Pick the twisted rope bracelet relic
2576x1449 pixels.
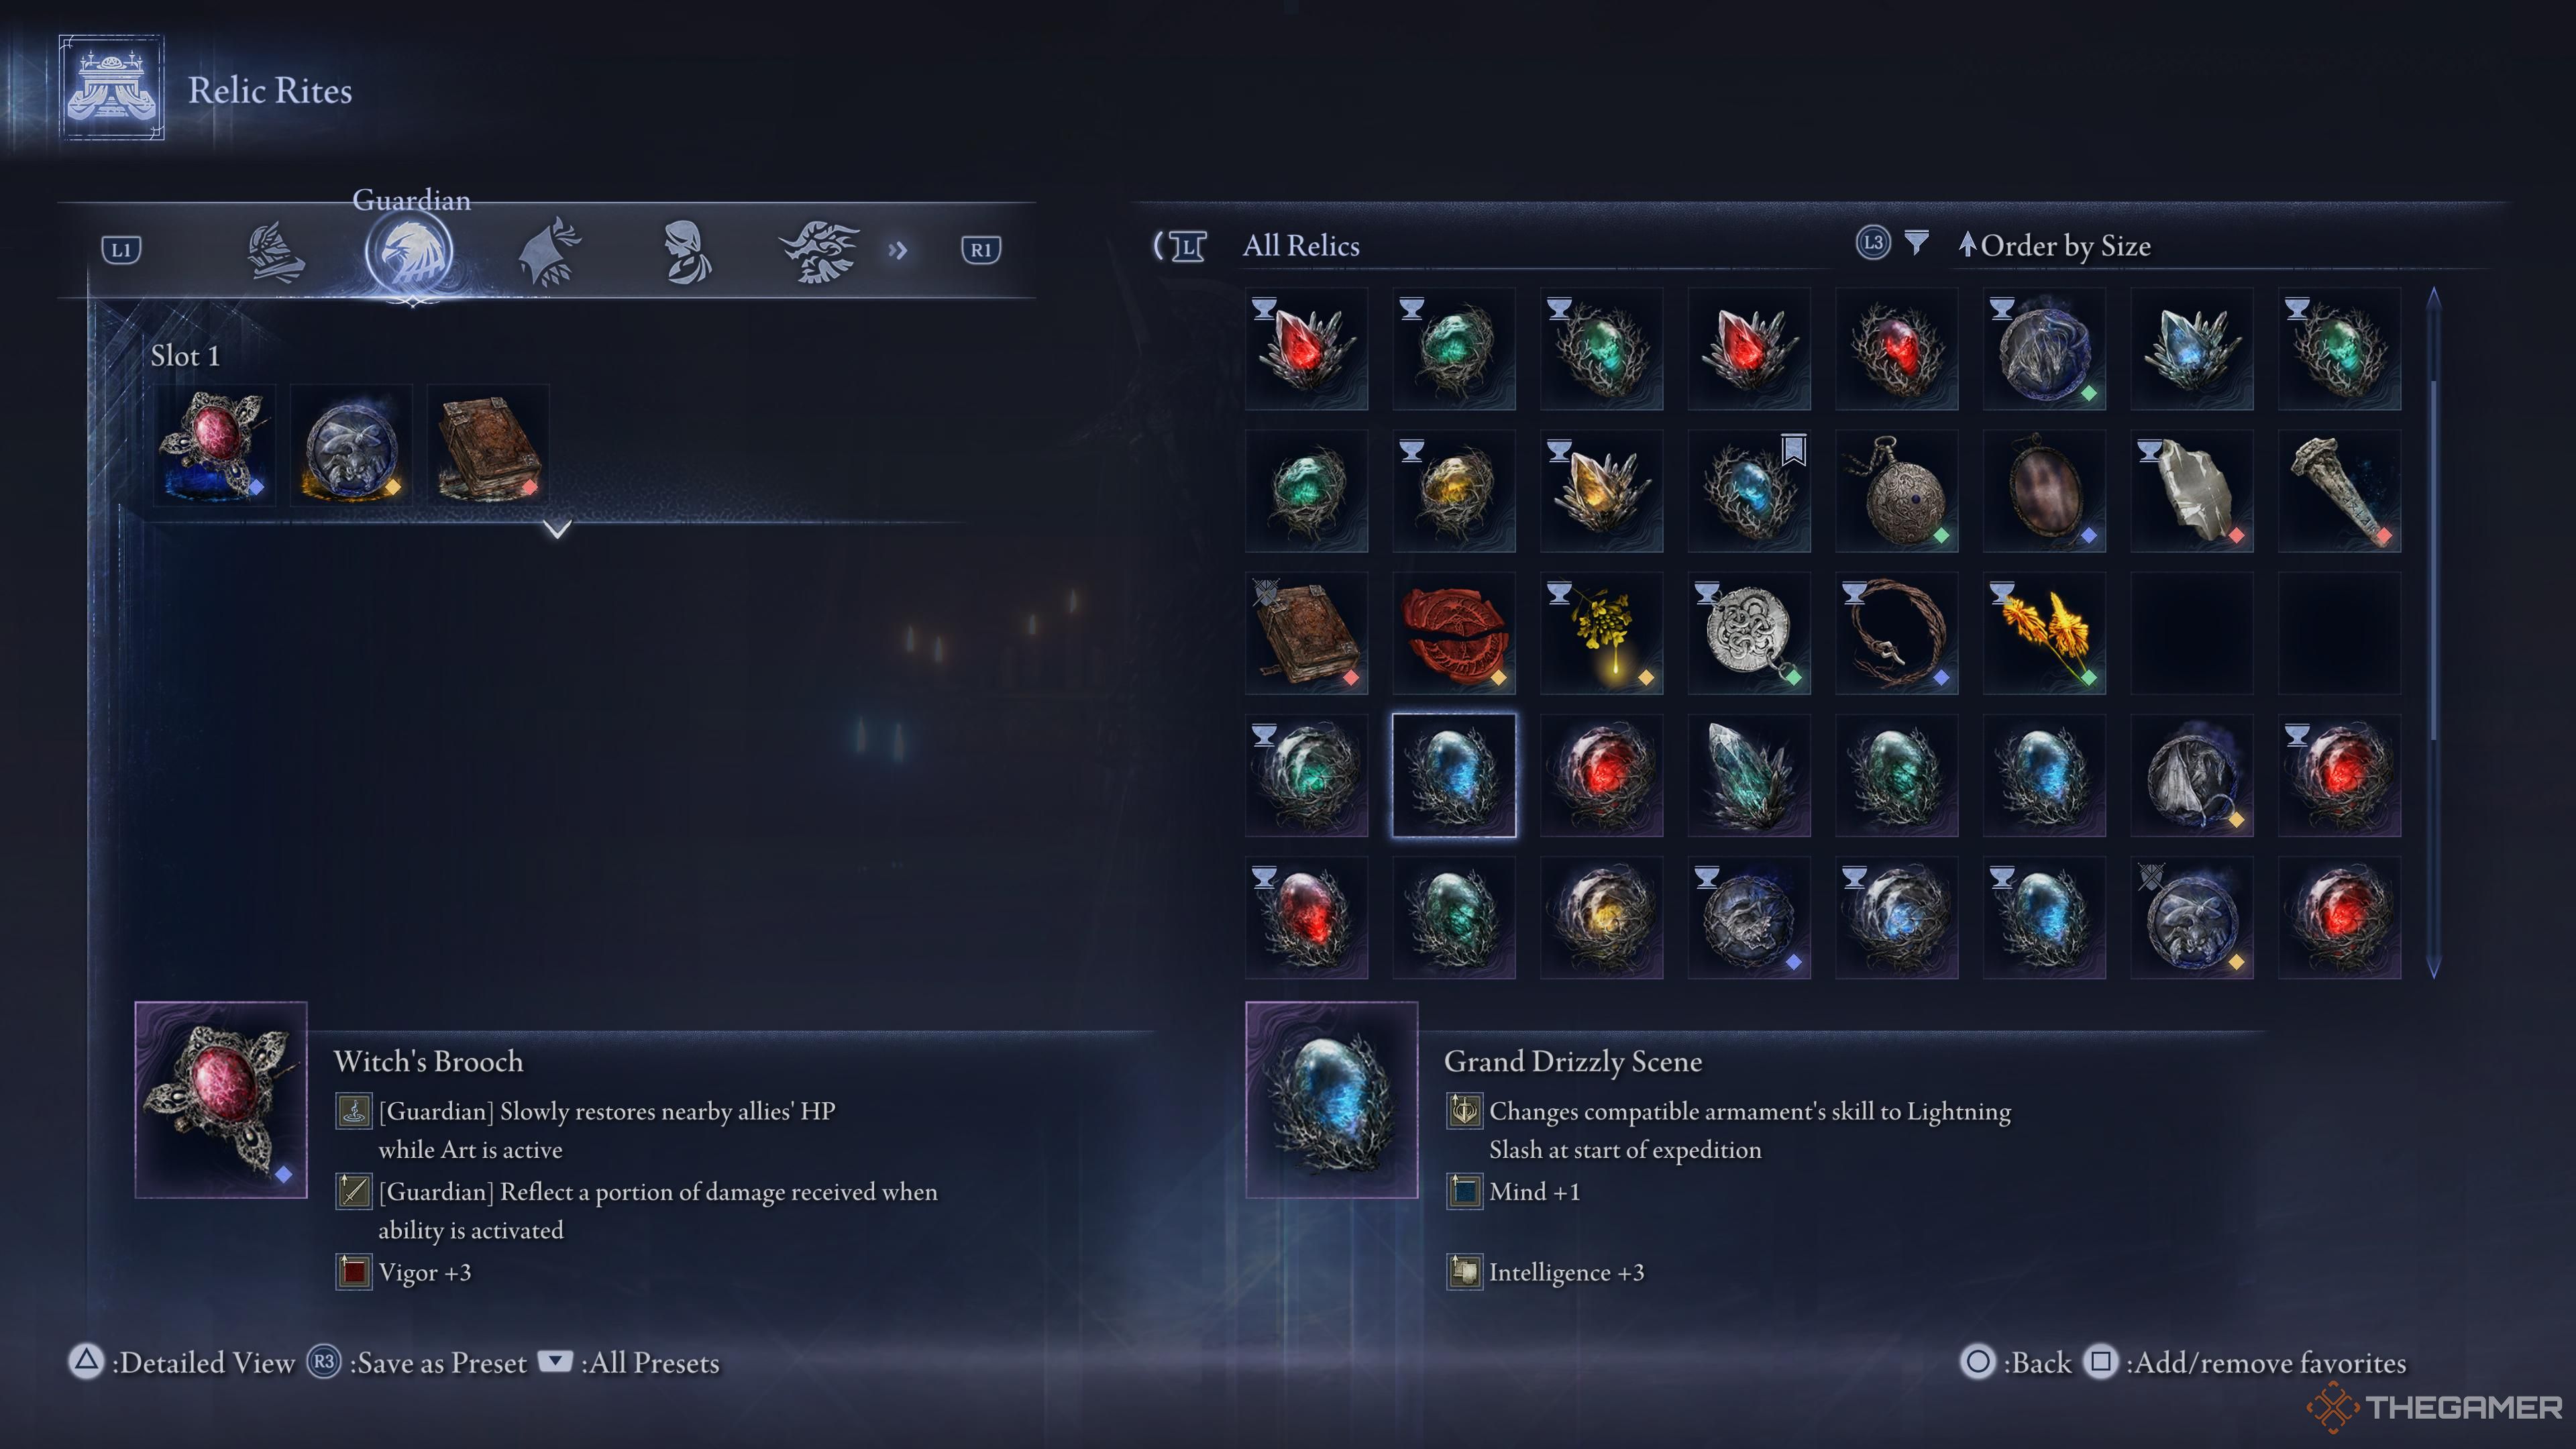(1896, 633)
